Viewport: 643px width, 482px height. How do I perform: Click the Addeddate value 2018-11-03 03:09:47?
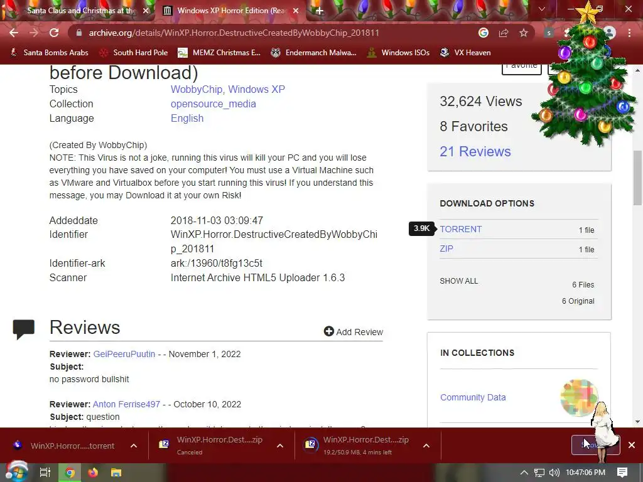click(x=217, y=220)
